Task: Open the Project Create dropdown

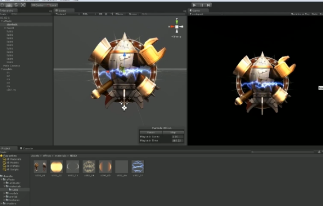Action: pos(4,152)
